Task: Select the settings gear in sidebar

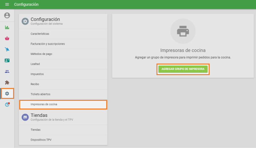Action: pyautogui.click(x=7, y=93)
